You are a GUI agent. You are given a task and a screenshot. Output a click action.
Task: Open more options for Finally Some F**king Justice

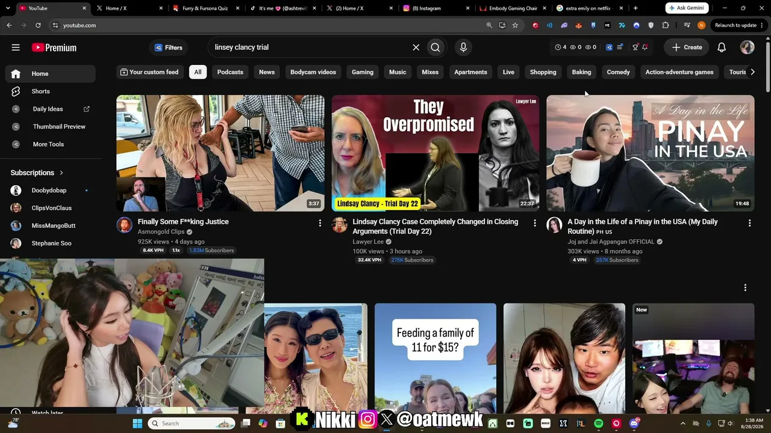320,223
